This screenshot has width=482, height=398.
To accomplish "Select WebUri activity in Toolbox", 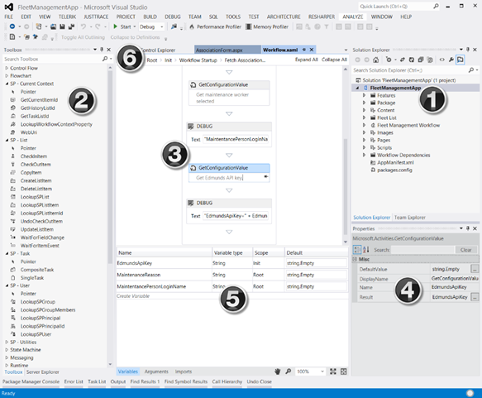I will 29,132.
